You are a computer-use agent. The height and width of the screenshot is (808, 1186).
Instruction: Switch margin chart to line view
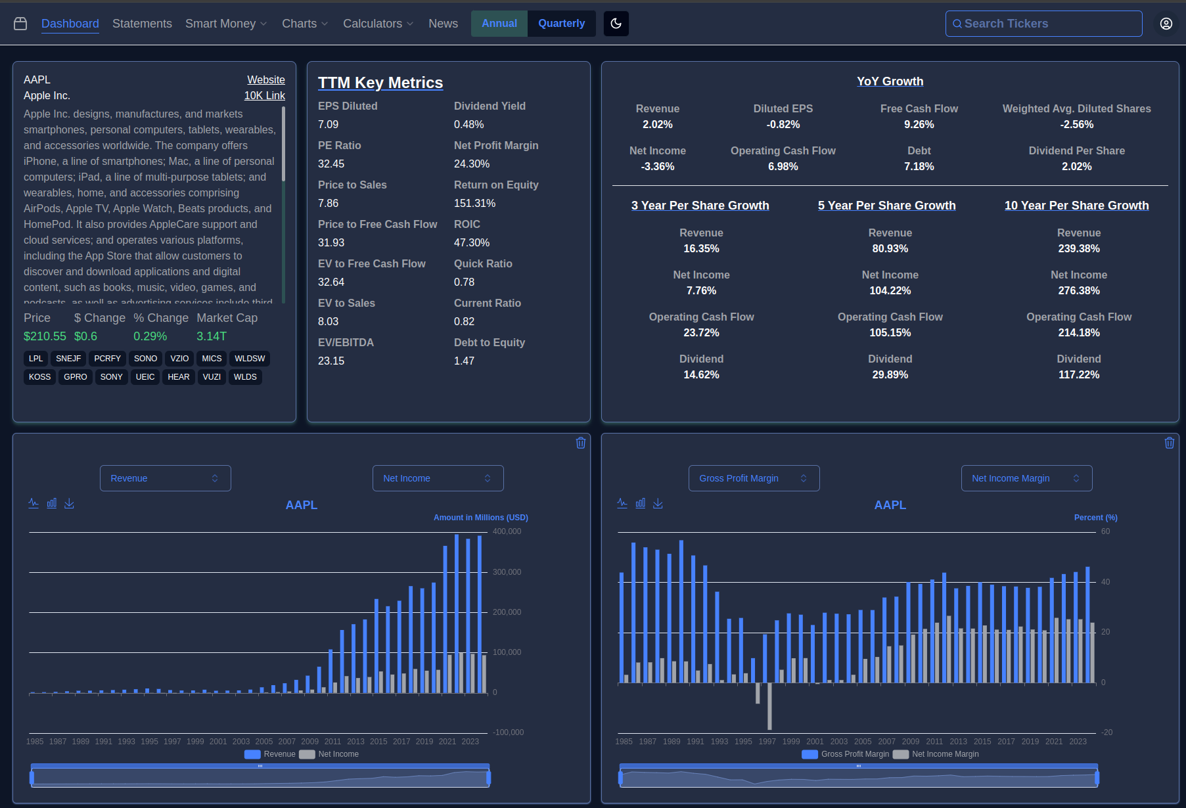622,503
